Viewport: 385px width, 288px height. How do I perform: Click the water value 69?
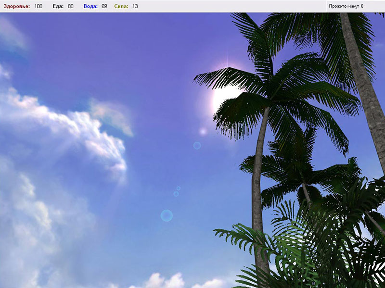point(104,6)
